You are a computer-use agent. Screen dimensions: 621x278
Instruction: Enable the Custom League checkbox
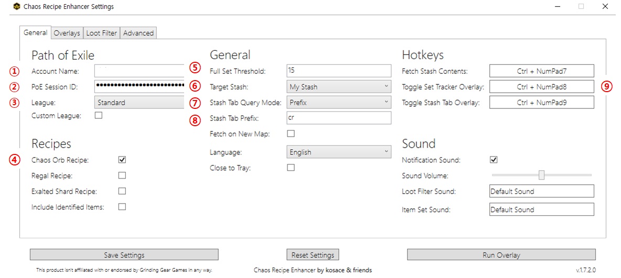pyautogui.click(x=99, y=116)
